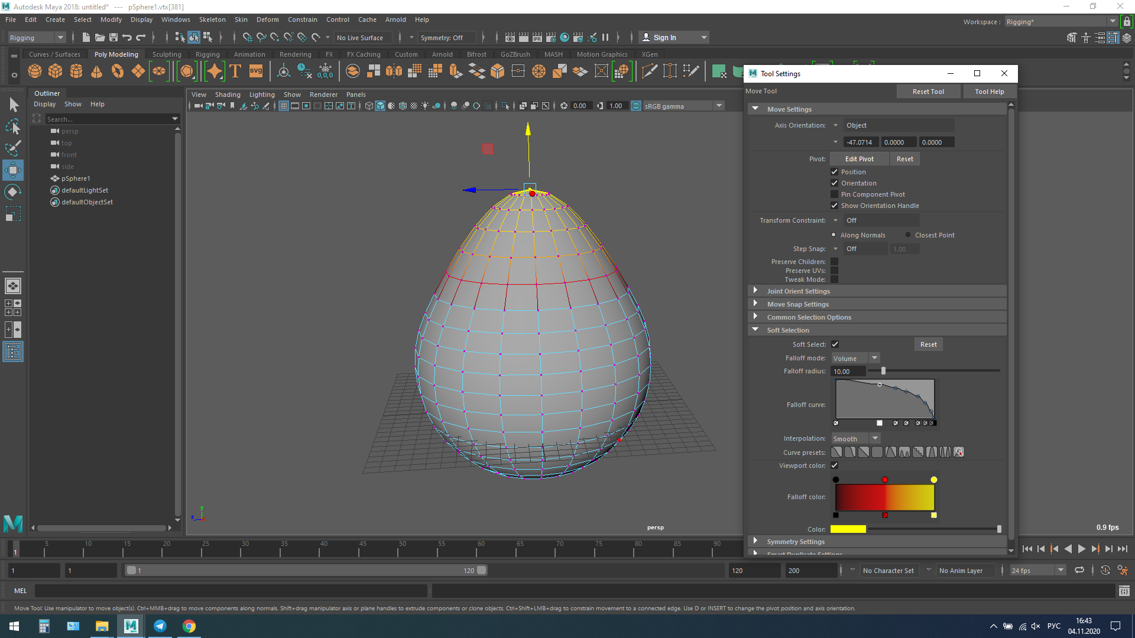Choose the Lasso Select tool in the toolbox
This screenshot has width=1135, height=638.
click(13, 127)
